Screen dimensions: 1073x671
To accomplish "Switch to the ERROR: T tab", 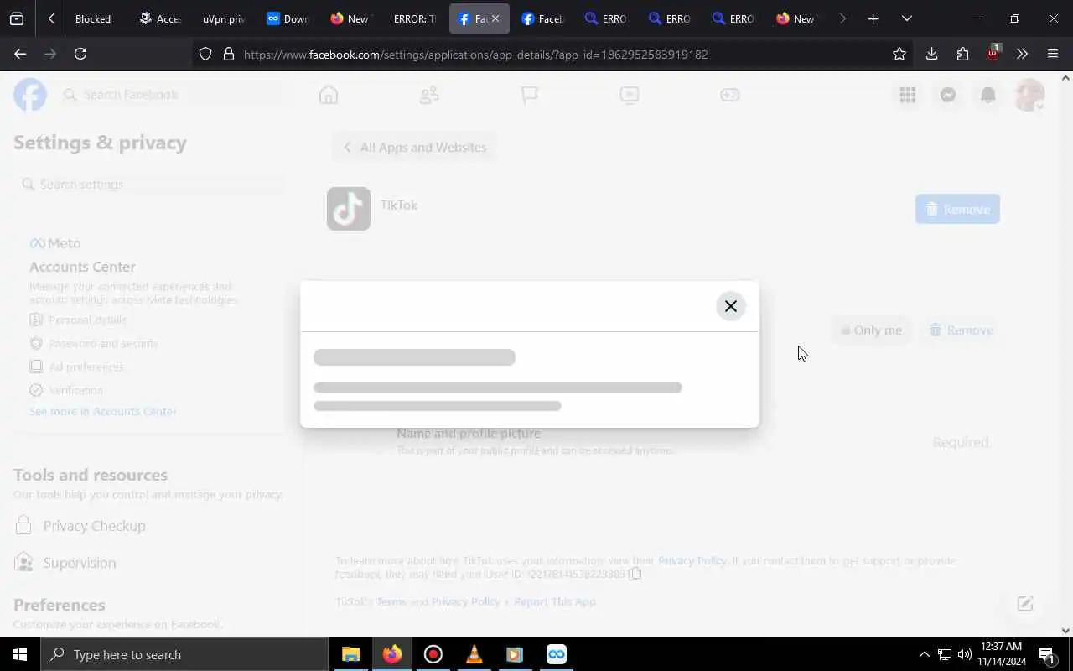I will (414, 18).
